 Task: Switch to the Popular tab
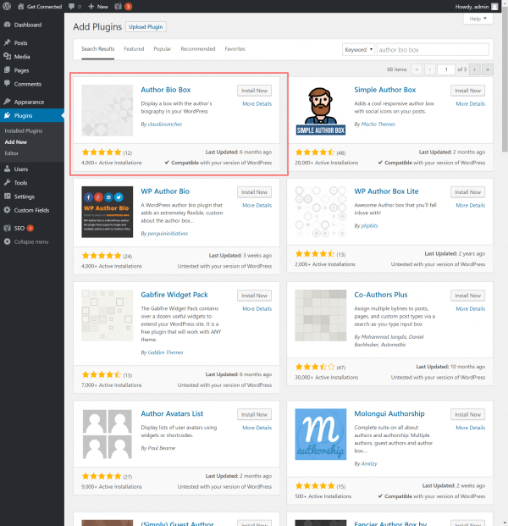pos(162,49)
